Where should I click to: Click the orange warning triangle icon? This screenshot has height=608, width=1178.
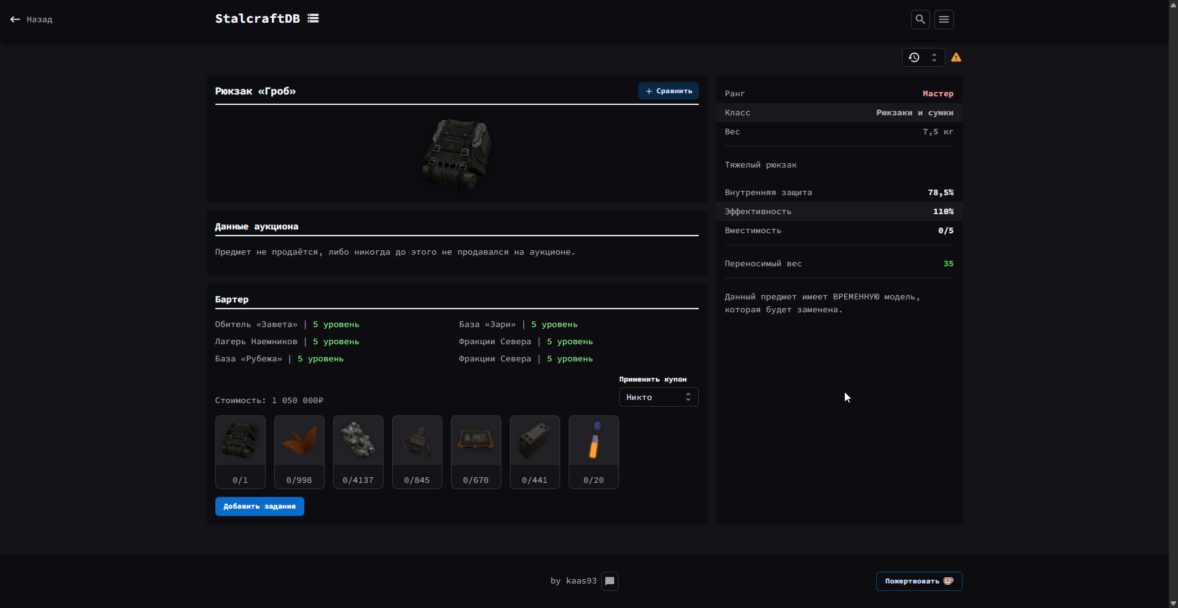pyautogui.click(x=956, y=58)
